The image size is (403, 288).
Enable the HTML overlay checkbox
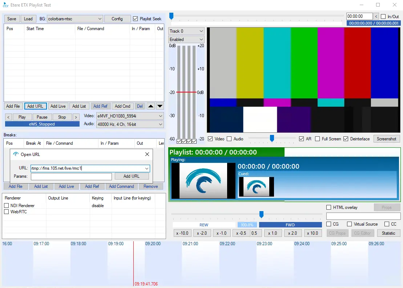point(329,207)
